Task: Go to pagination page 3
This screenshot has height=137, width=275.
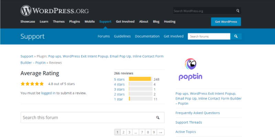Action: coord(130,132)
